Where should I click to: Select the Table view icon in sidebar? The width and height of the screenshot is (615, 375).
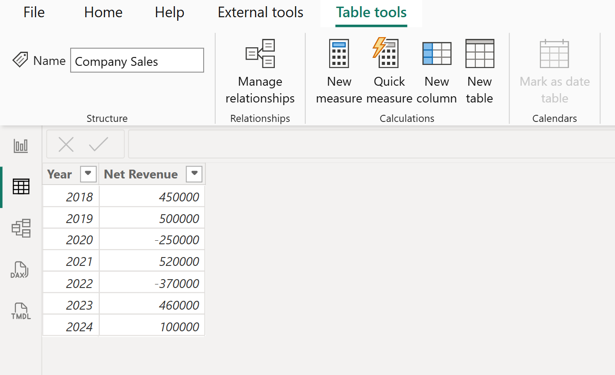point(20,187)
